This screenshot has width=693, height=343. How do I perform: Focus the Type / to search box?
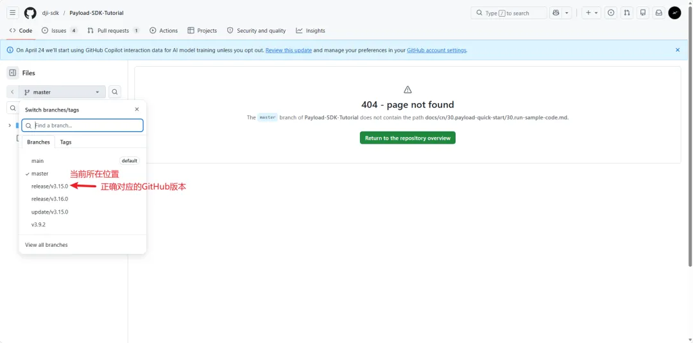tap(509, 13)
